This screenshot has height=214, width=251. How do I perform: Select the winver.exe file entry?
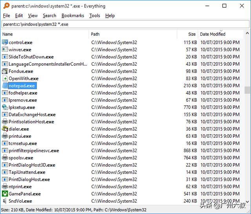[x=20, y=50]
